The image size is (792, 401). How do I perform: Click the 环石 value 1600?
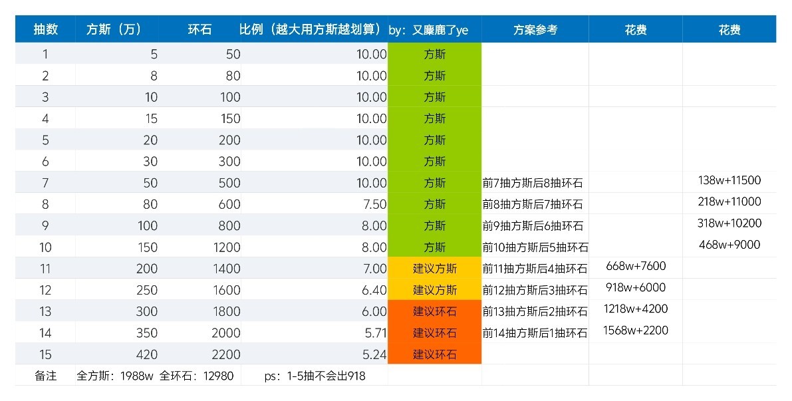227,290
